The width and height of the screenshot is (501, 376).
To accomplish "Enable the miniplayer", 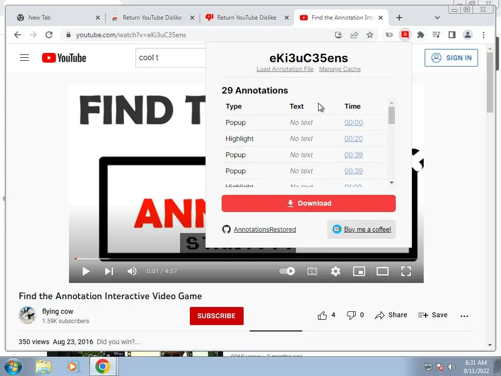I will [359, 271].
